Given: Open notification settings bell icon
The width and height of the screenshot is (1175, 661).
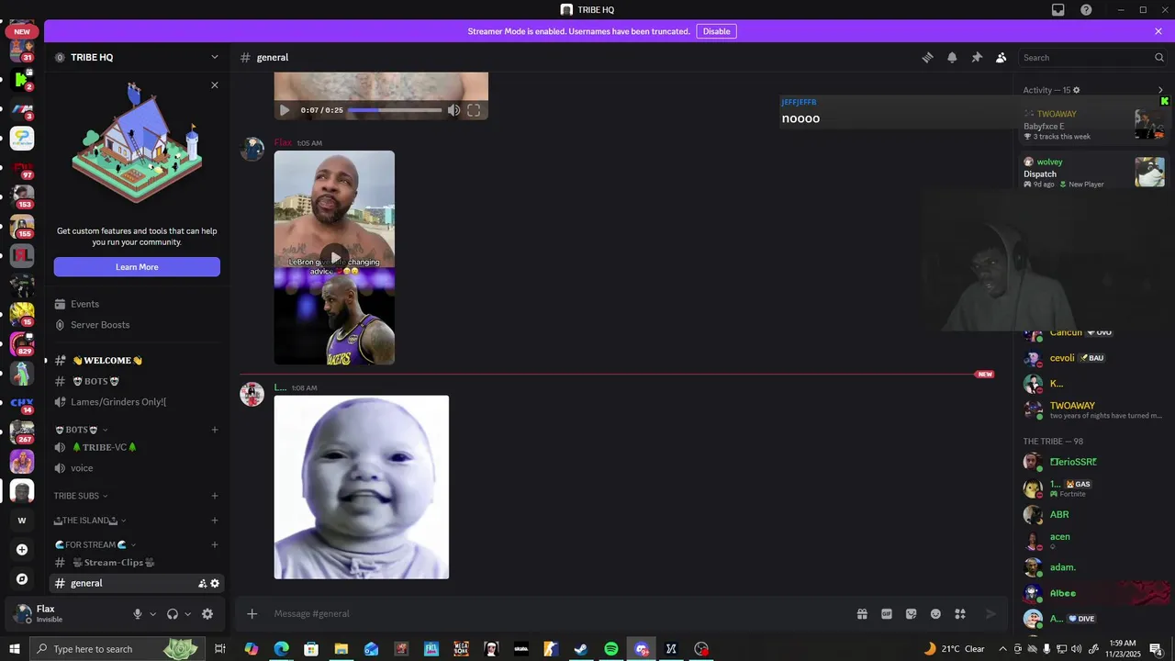Looking at the screenshot, I should click(x=952, y=57).
